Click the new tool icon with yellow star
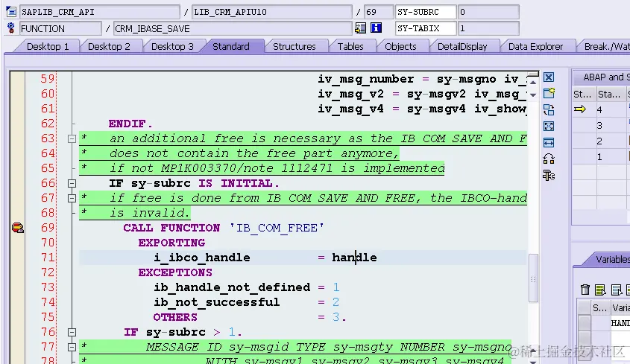This screenshot has height=364, width=630. (549, 93)
